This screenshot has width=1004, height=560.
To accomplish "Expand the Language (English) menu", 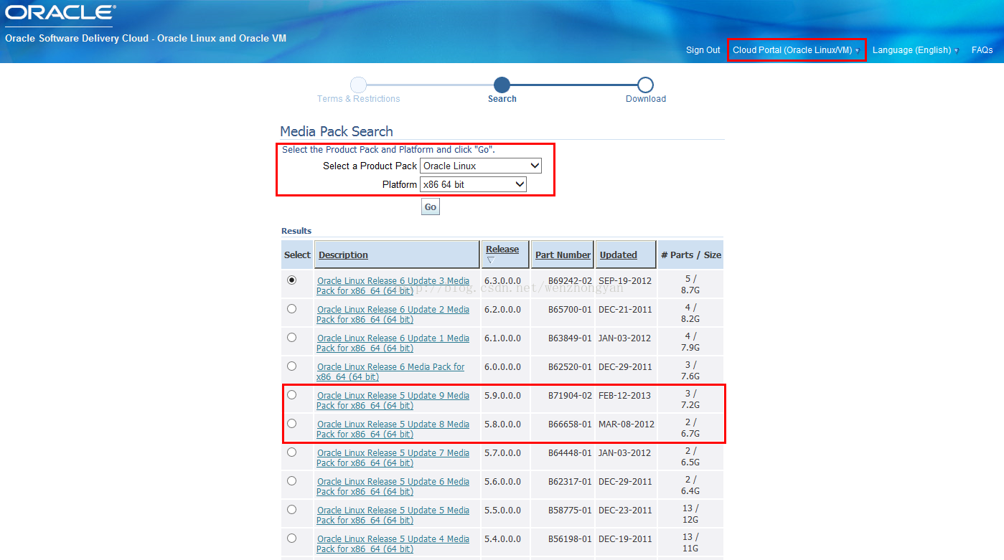I will pos(916,50).
